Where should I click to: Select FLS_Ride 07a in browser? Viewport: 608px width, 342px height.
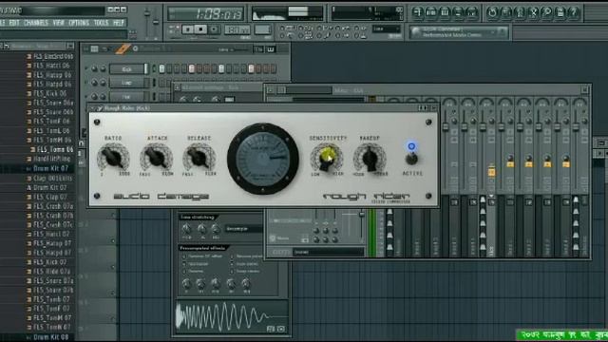click(51, 272)
